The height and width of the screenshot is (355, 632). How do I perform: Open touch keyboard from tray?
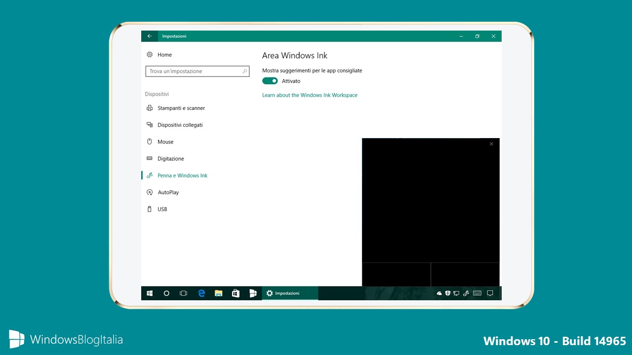click(x=477, y=293)
